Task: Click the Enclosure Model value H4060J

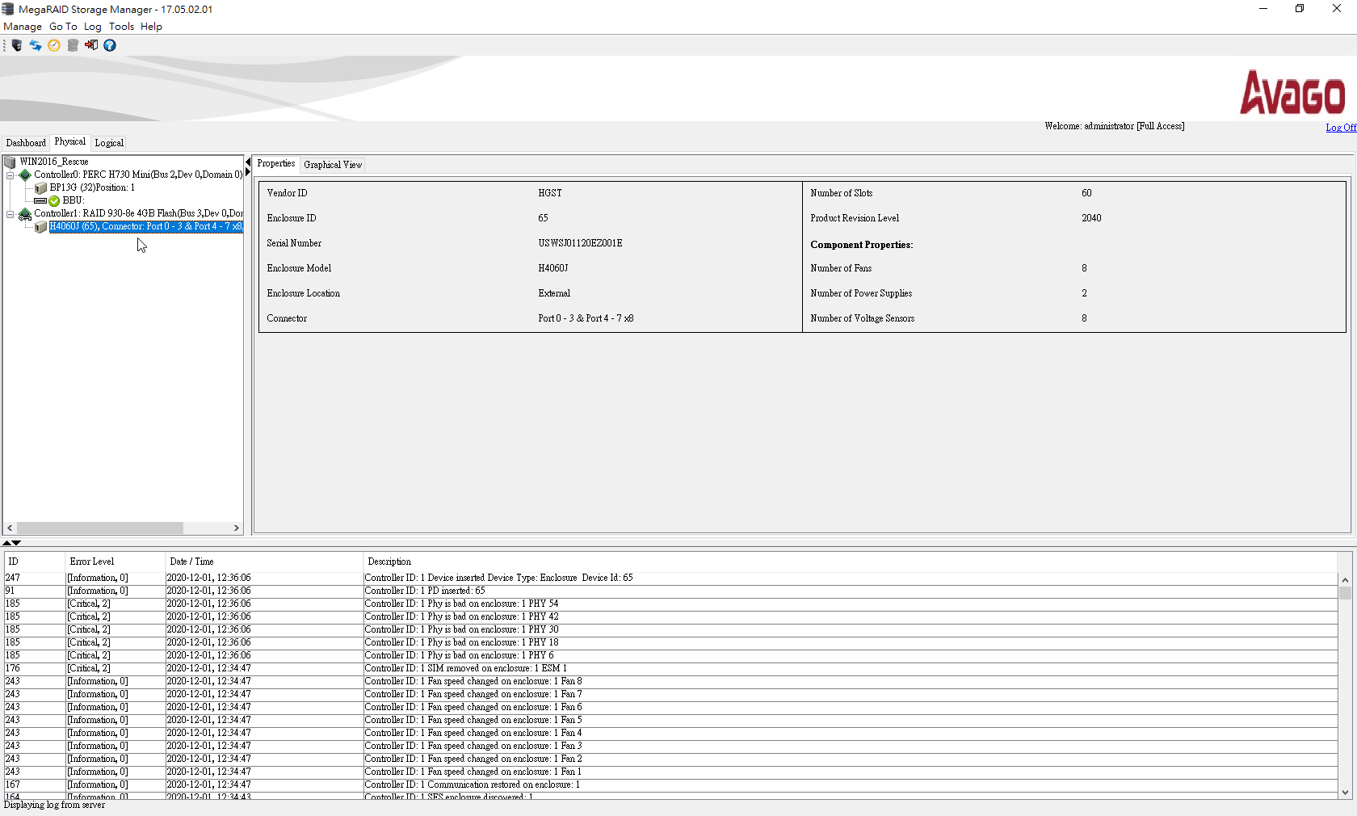Action: [x=553, y=268]
